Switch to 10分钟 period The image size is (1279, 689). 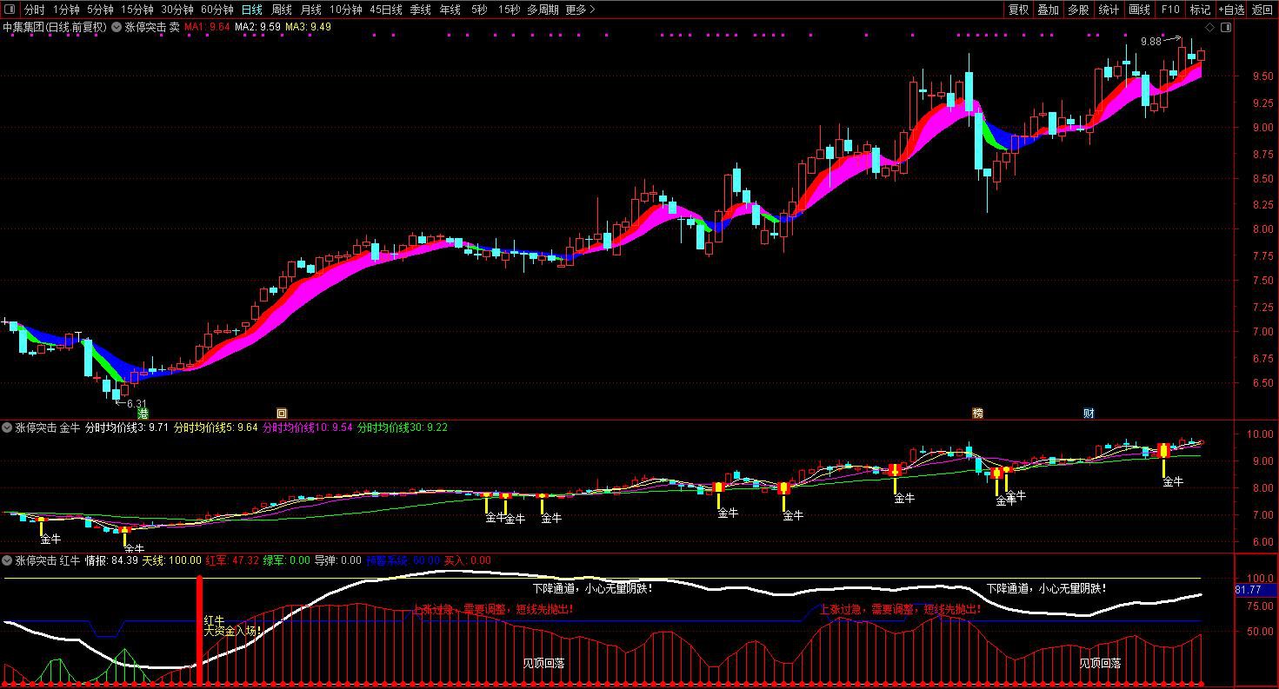(345, 10)
